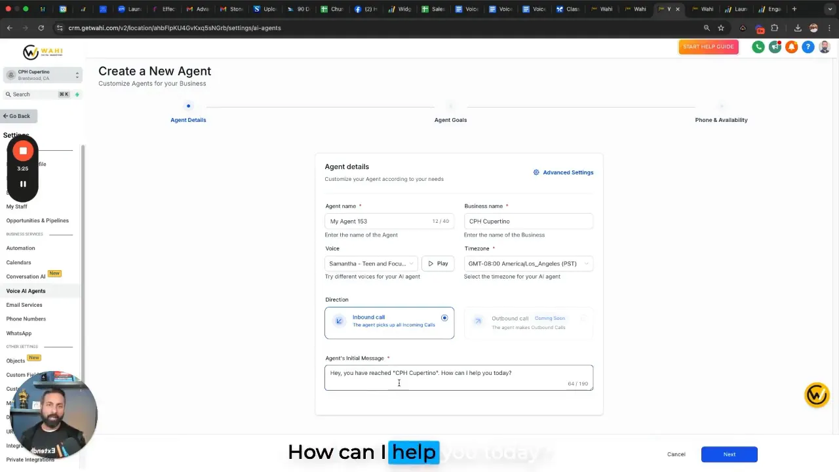839x472 pixels.
Task: Open Objects in sidebar
Action: tap(16, 361)
